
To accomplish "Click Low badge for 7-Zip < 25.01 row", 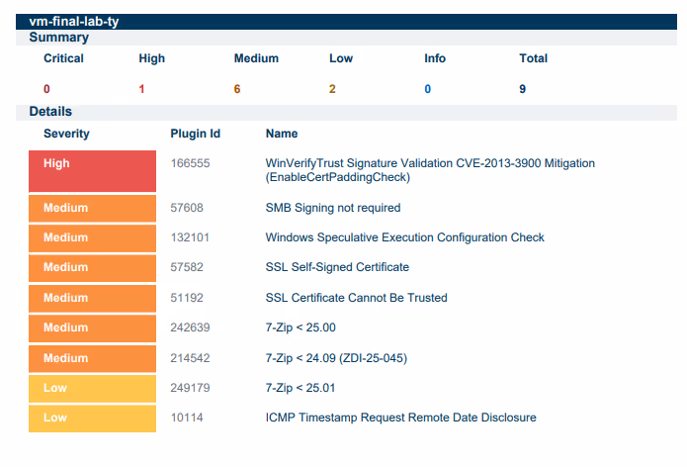I will click(x=93, y=389).
